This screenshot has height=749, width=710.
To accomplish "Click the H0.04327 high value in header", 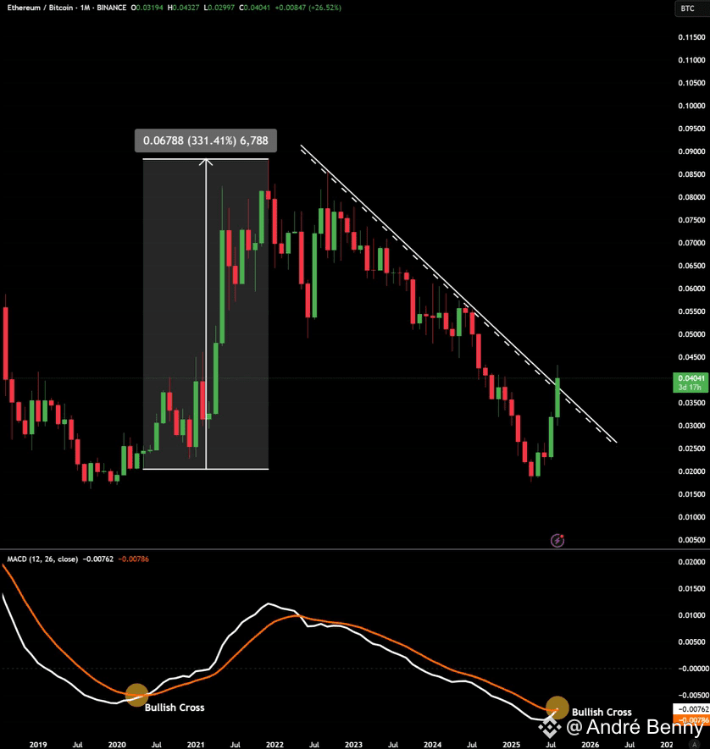I will [x=183, y=8].
